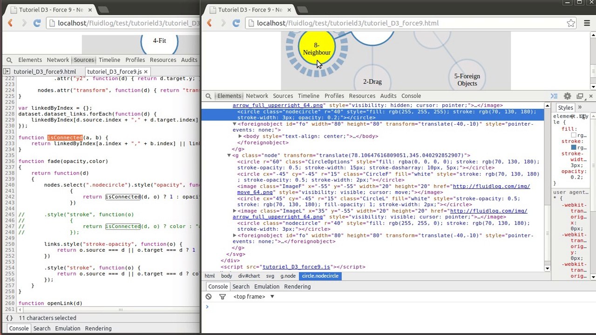
Task: Select Search drawer tab in right DevTools
Action: pyautogui.click(x=241, y=287)
